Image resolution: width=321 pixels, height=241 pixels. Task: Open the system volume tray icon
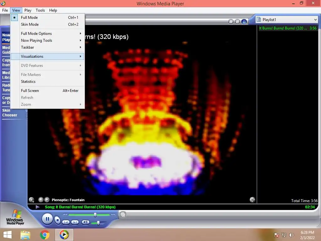[x=292, y=235]
